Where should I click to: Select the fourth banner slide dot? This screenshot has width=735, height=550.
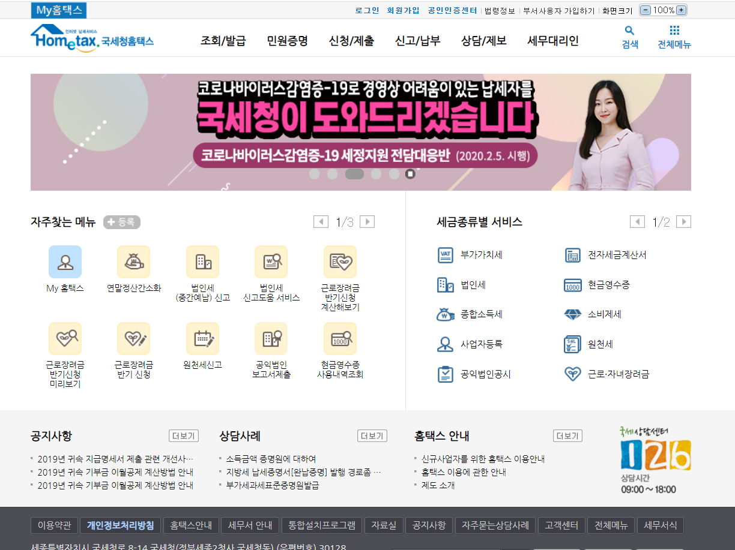(376, 174)
